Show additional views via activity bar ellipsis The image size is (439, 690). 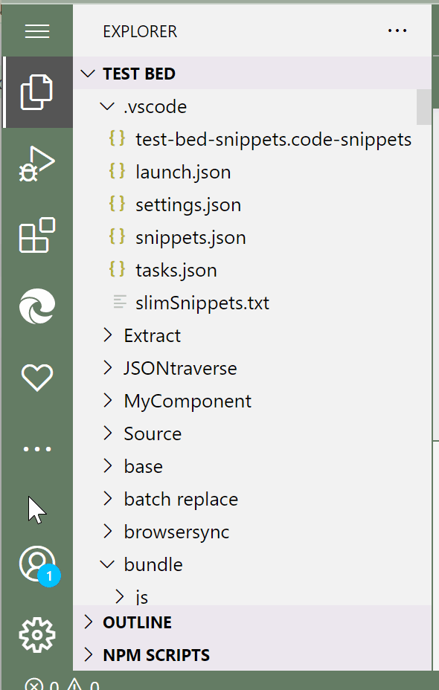[37, 449]
